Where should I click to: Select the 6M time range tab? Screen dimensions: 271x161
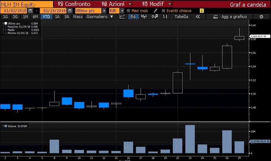pos(35,17)
